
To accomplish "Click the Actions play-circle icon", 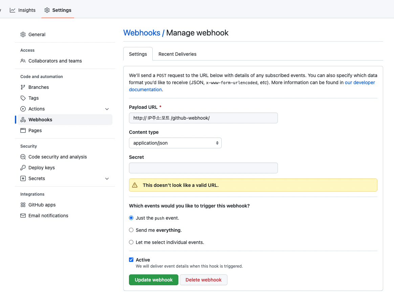I will pyautogui.click(x=23, y=108).
